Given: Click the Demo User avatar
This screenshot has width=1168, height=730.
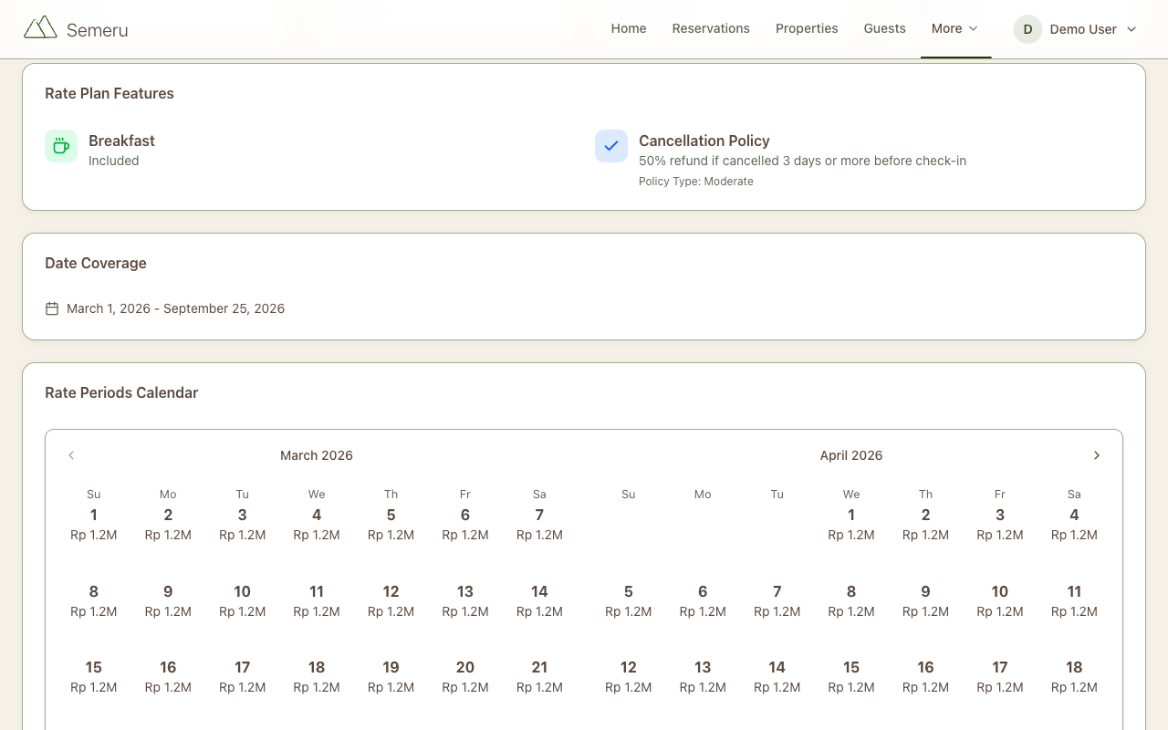Looking at the screenshot, I should pyautogui.click(x=1027, y=29).
